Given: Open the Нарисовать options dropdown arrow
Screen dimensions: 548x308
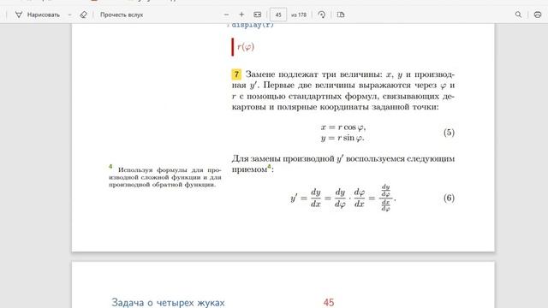Looking at the screenshot, I should pos(69,15).
